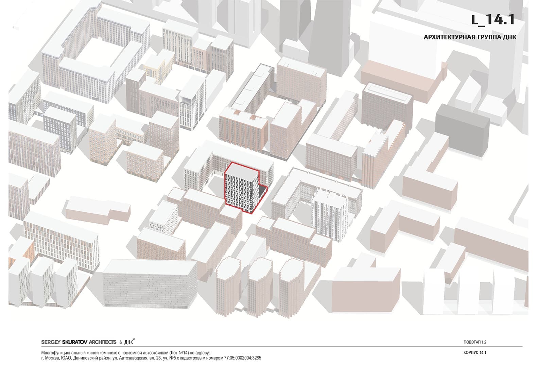Click the L_14.1 title text
The height and width of the screenshot is (367, 537).
[x=492, y=20]
